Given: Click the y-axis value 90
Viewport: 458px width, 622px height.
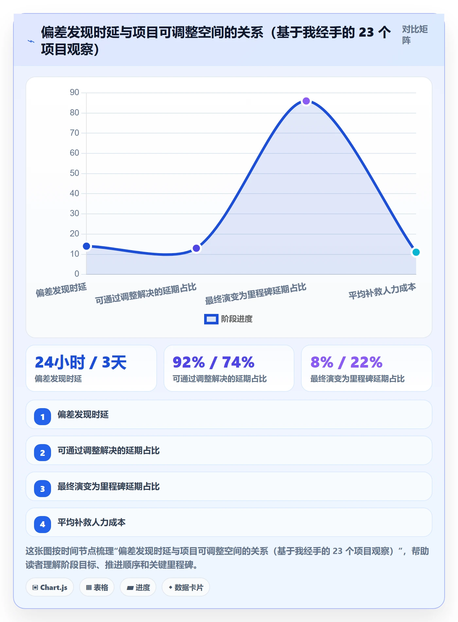Looking at the screenshot, I should click(75, 93).
